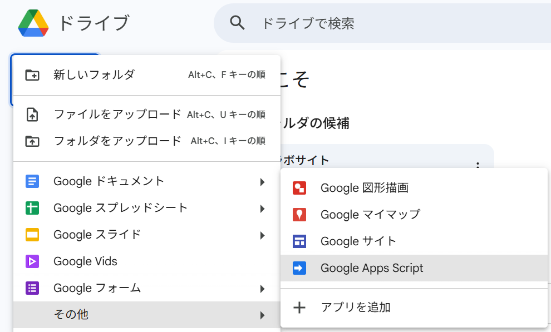This screenshot has height=332, width=551.
Task: Select the Google Vids play icon
Action: [x=33, y=261]
